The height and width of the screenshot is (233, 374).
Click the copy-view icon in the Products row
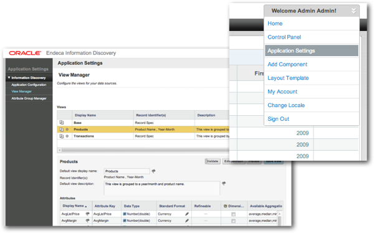pos(61,129)
